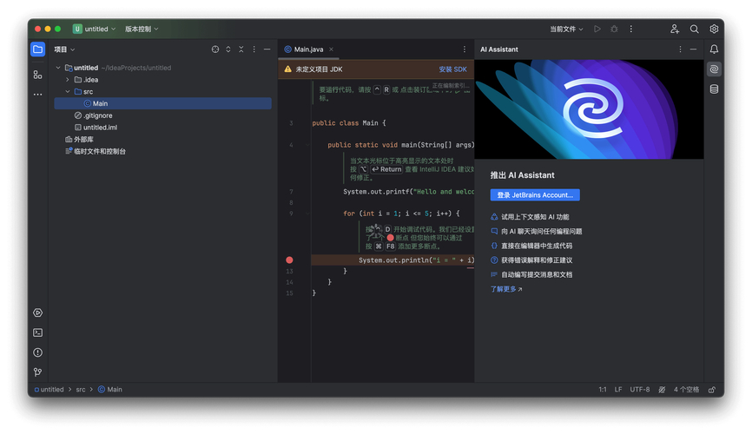The width and height of the screenshot is (752, 434).
Task: Collapse the src folder
Action: tap(68, 92)
